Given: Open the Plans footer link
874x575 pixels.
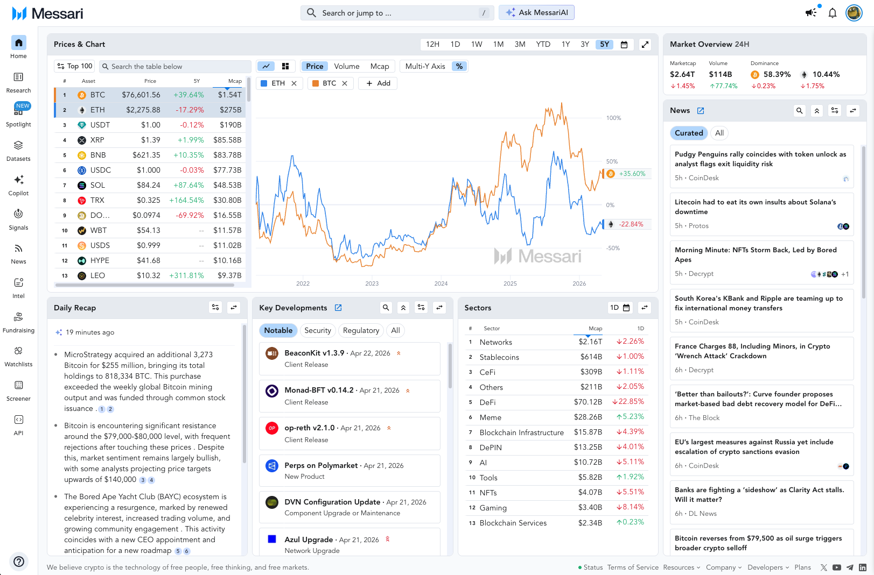Looking at the screenshot, I should (x=802, y=567).
